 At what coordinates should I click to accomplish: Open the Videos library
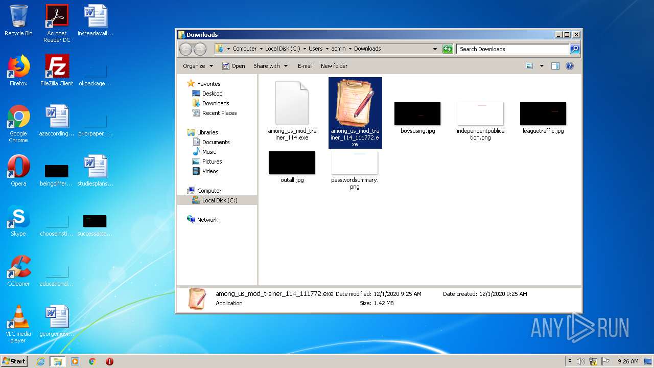point(205,171)
